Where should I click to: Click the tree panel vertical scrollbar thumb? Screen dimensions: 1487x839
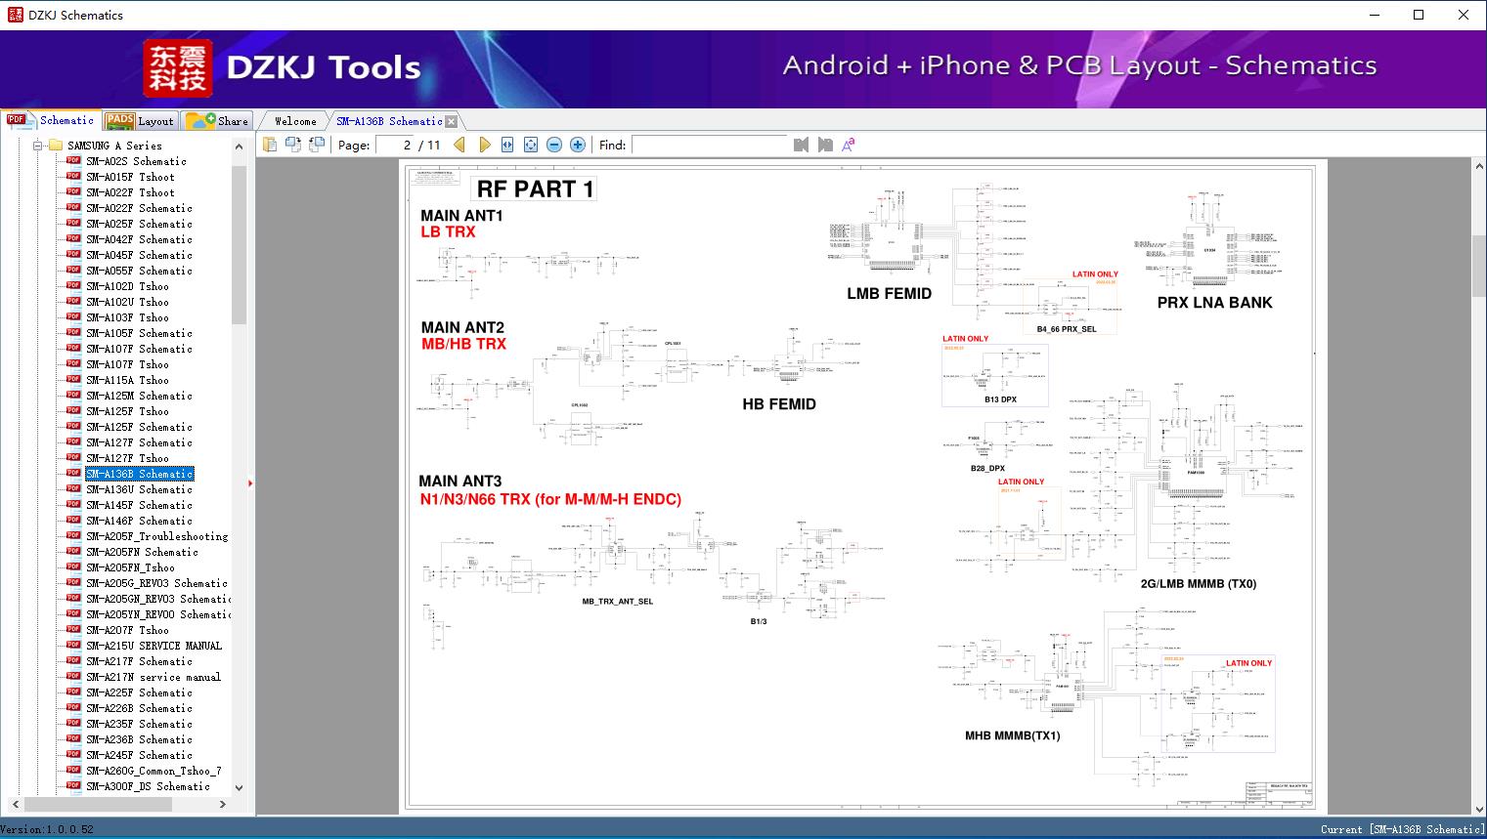pos(239,244)
